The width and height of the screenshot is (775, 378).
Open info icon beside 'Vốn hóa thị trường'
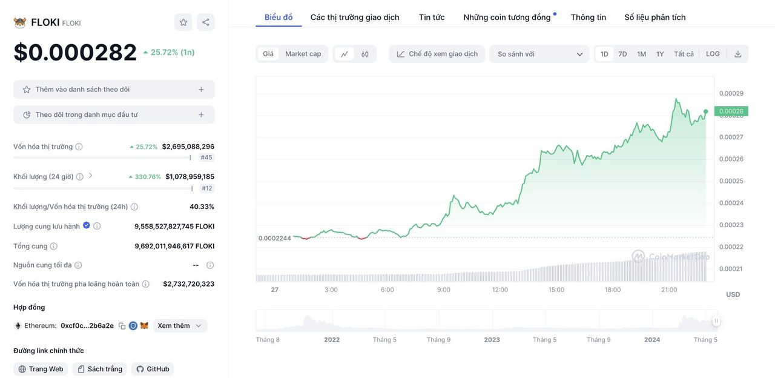(79, 147)
